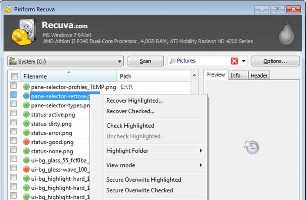Expand the View mode submenu
306x200 pixels.
click(x=155, y=165)
